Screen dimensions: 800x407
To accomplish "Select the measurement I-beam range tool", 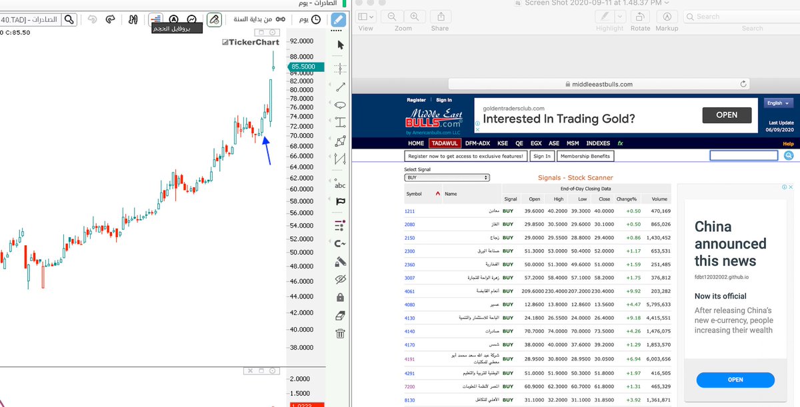I will pyautogui.click(x=341, y=123).
